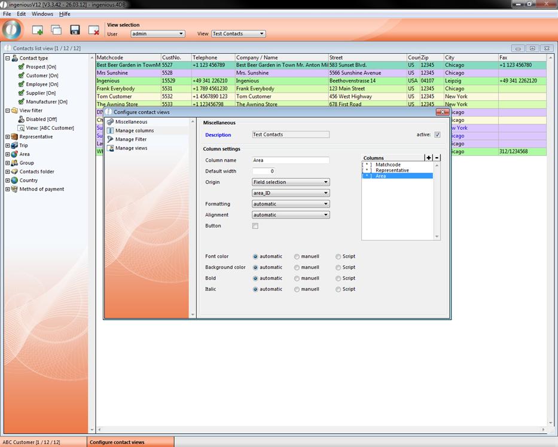Click the duplicate windows toolbar icon
This screenshot has width=558, height=447.
tap(56, 30)
